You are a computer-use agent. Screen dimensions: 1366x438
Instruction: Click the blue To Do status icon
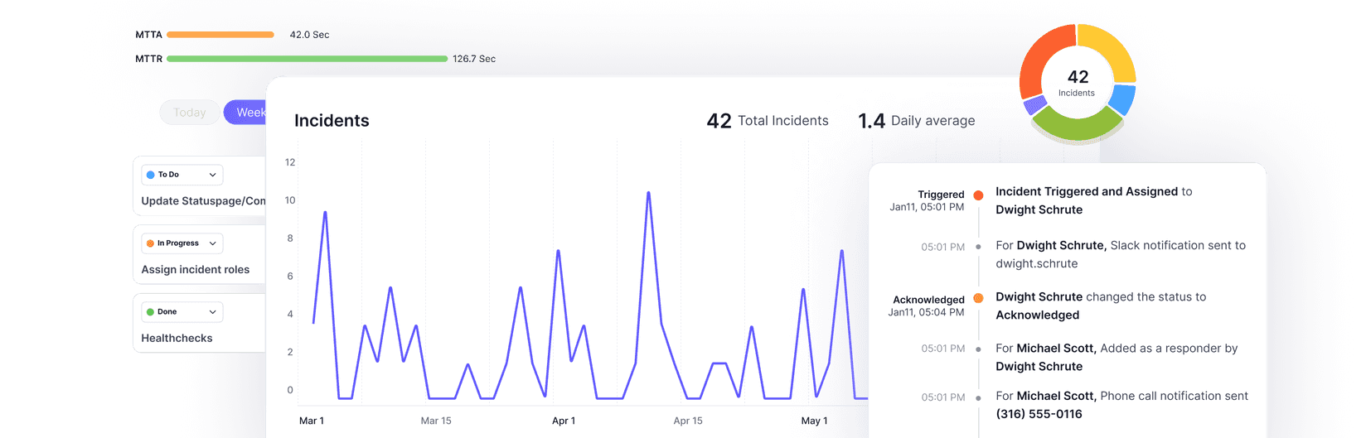pyautogui.click(x=150, y=175)
